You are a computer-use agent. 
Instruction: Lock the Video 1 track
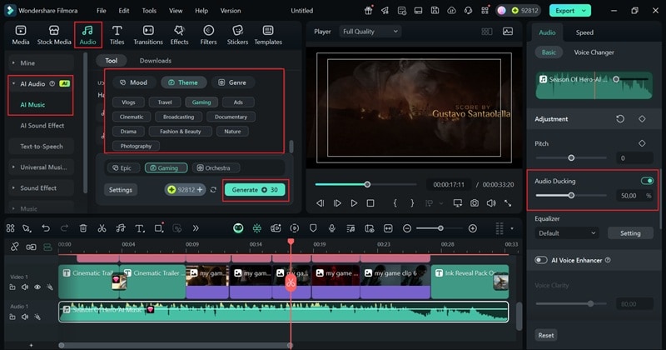point(12,287)
